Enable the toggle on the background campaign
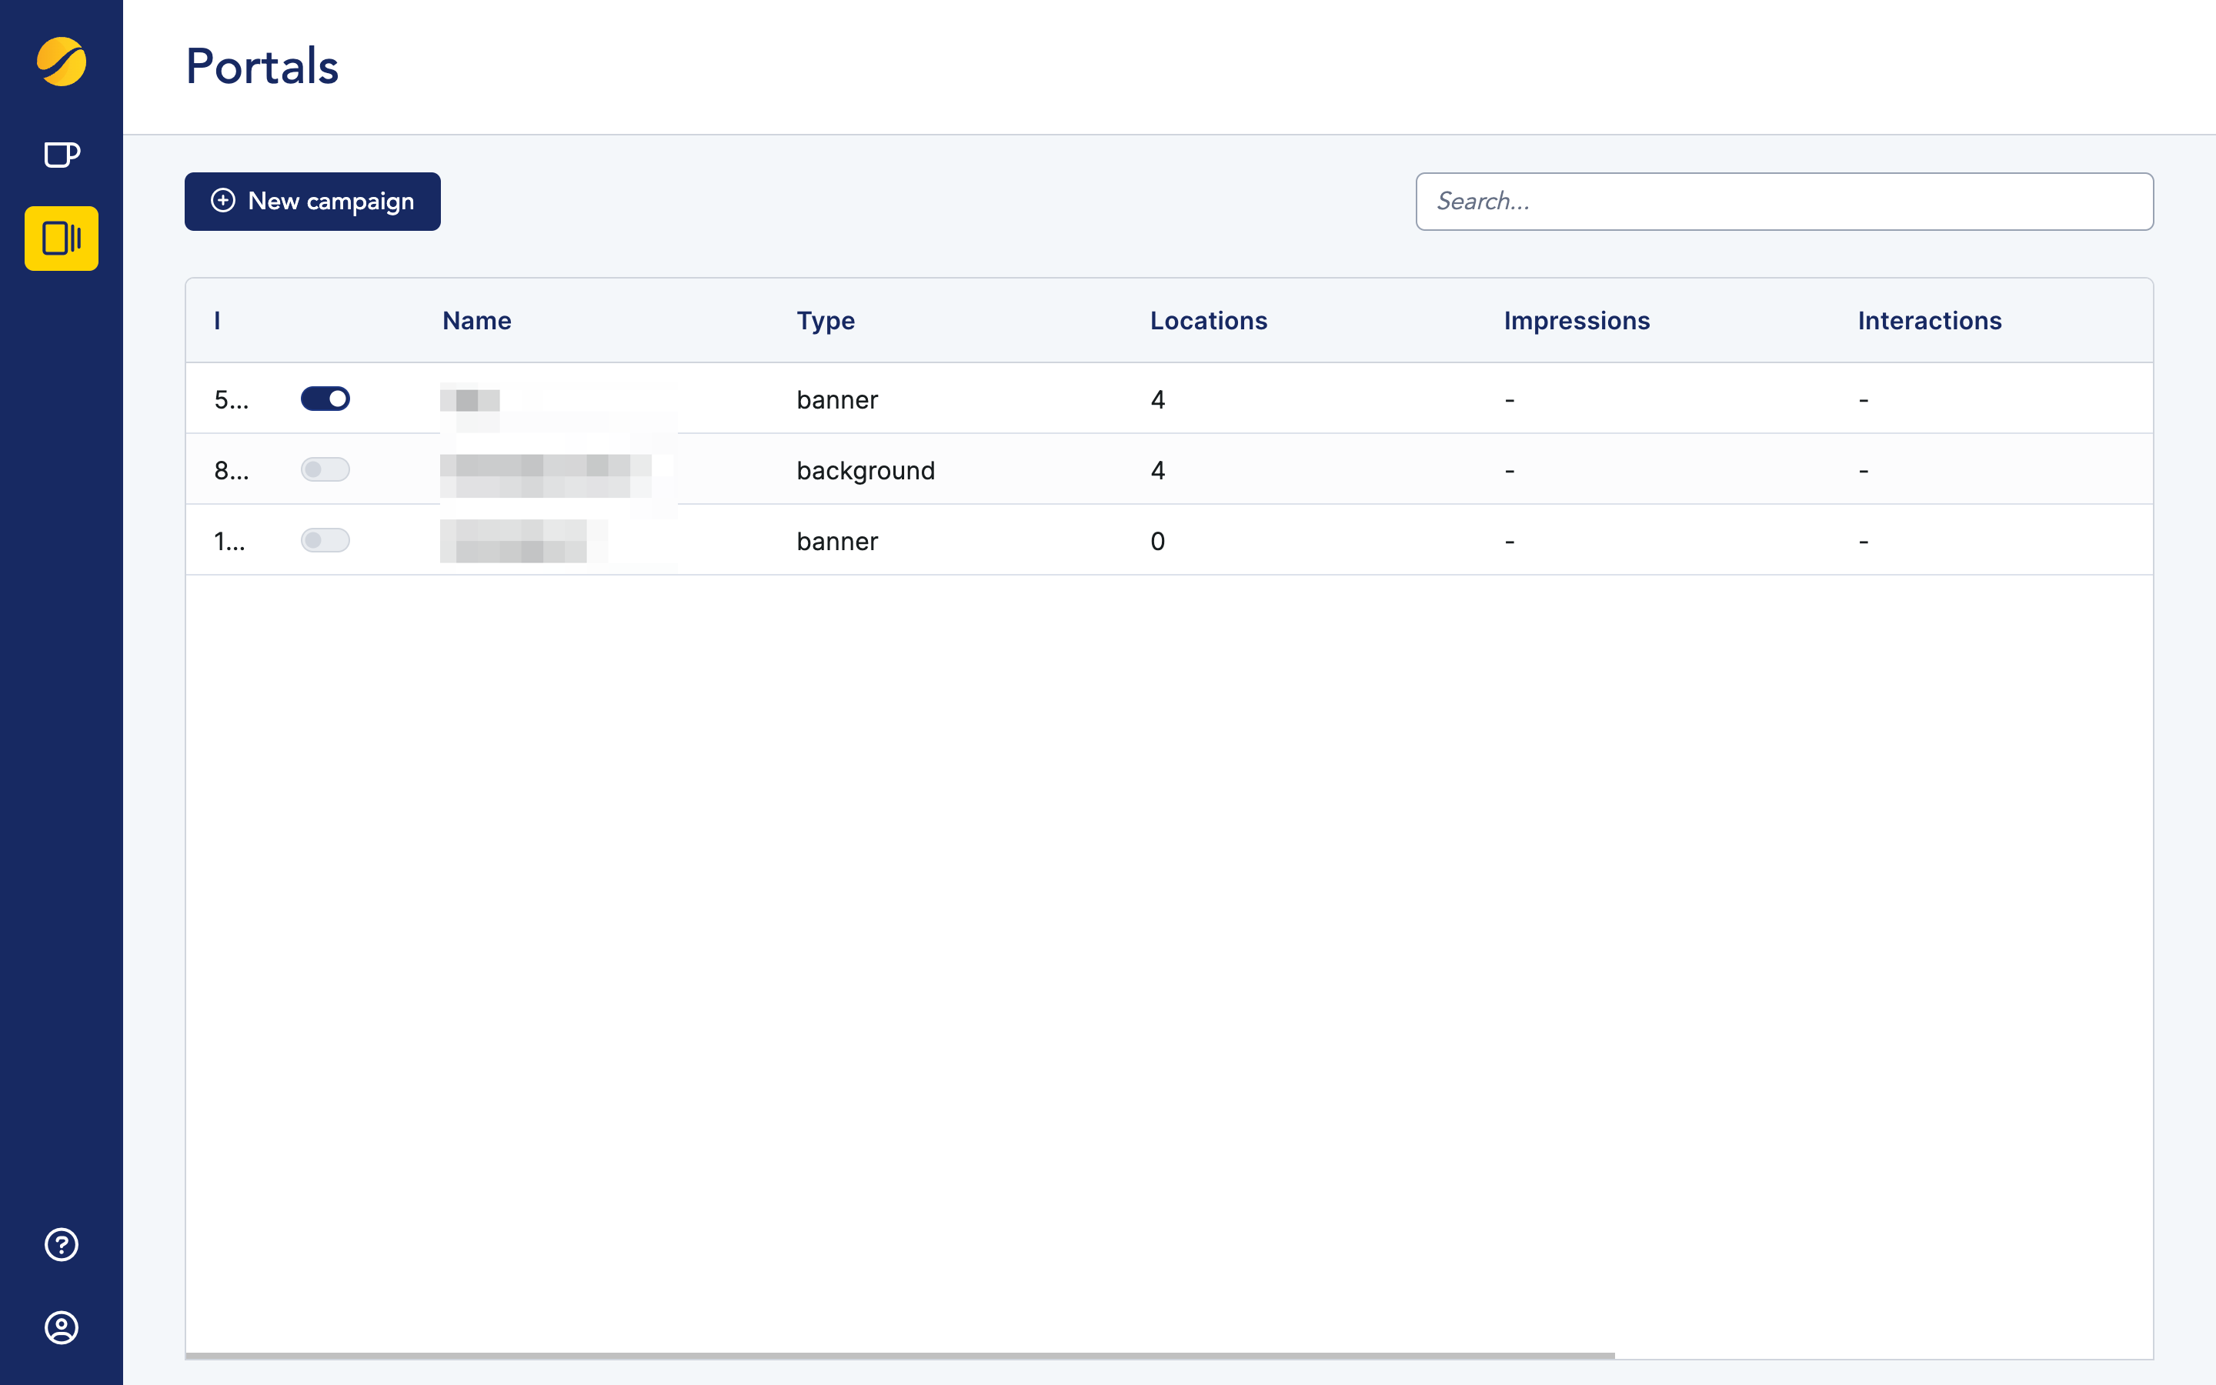 click(325, 470)
